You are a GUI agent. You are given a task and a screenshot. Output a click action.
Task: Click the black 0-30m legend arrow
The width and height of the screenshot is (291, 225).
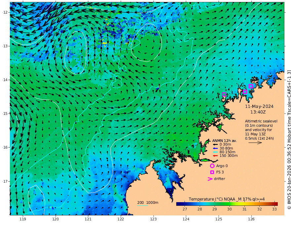coord(215,145)
